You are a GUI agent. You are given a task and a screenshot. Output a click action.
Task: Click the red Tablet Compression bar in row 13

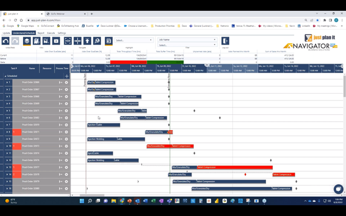tap(235, 167)
